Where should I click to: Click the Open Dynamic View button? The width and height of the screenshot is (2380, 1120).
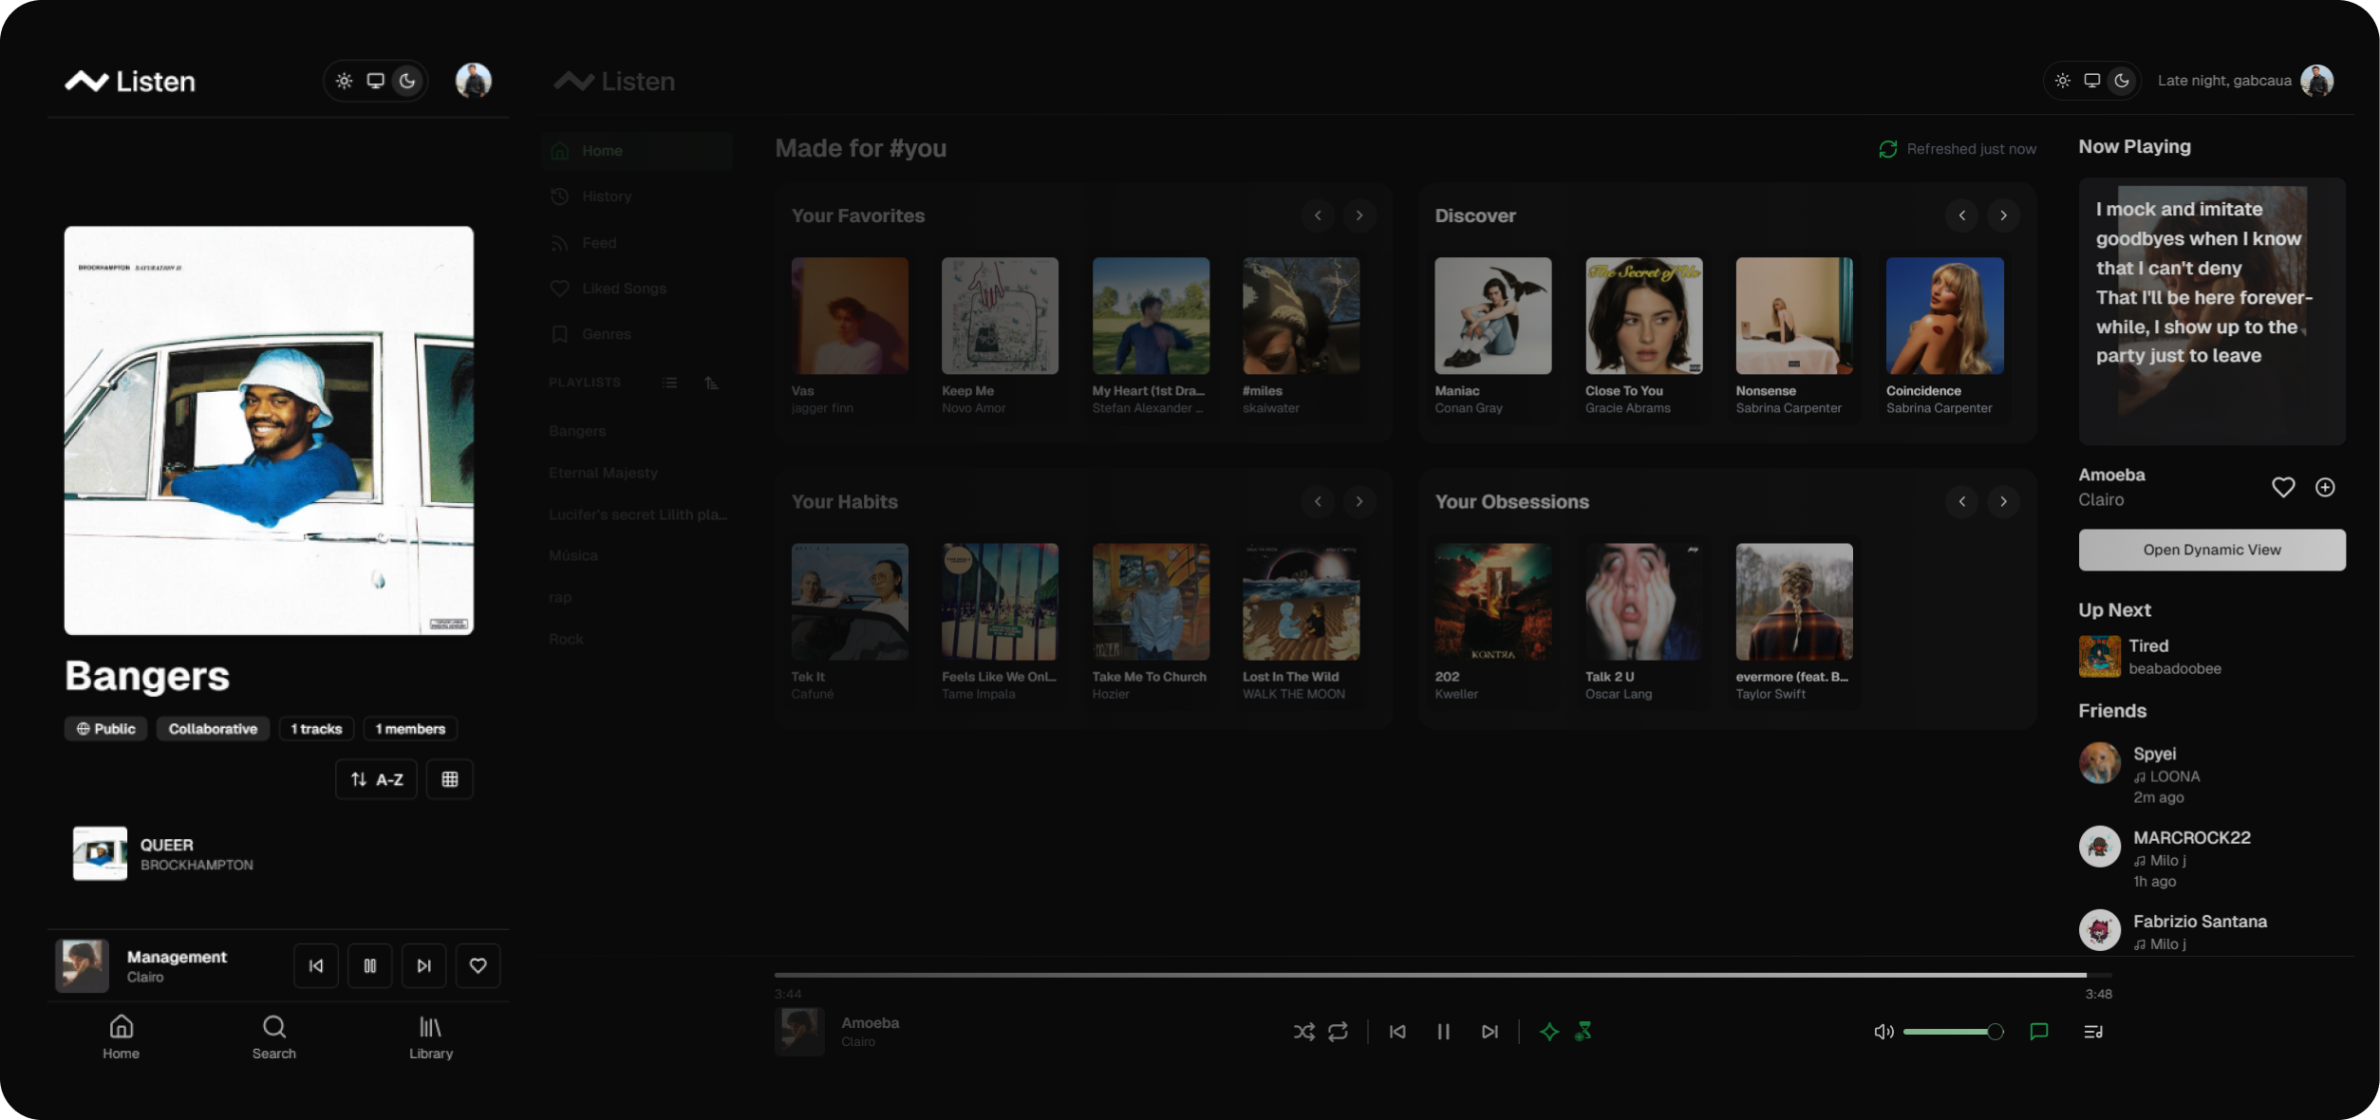pyautogui.click(x=2211, y=550)
